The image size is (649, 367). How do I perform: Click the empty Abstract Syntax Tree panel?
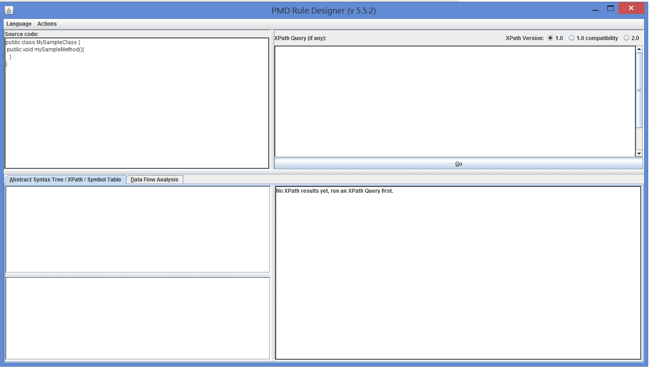(137, 229)
